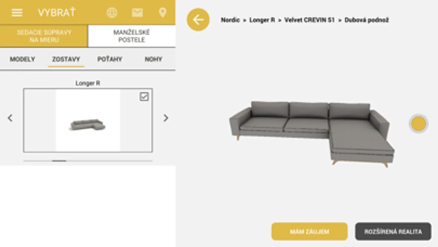Image resolution: width=438 pixels, height=247 pixels.
Task: Switch to Manželské postele tab
Action: (x=132, y=36)
